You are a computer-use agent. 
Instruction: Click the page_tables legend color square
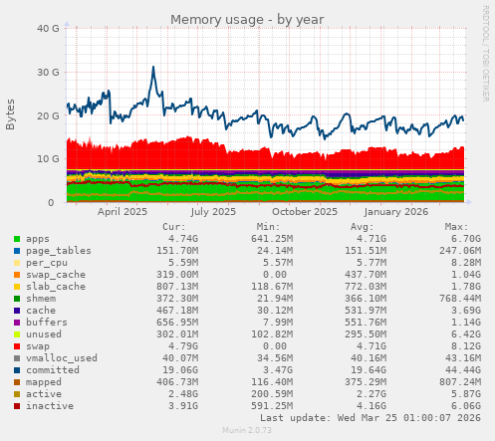tap(17, 251)
